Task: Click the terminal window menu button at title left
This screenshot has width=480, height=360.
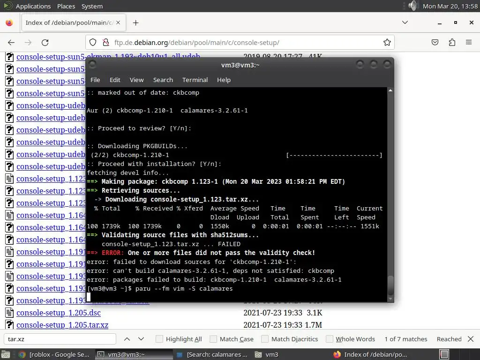Action: click(x=92, y=64)
